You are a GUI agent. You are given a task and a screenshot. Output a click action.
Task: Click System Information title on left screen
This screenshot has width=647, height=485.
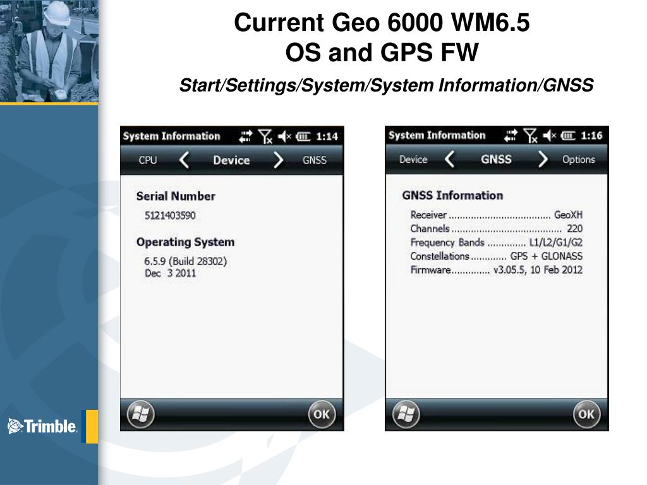171,136
